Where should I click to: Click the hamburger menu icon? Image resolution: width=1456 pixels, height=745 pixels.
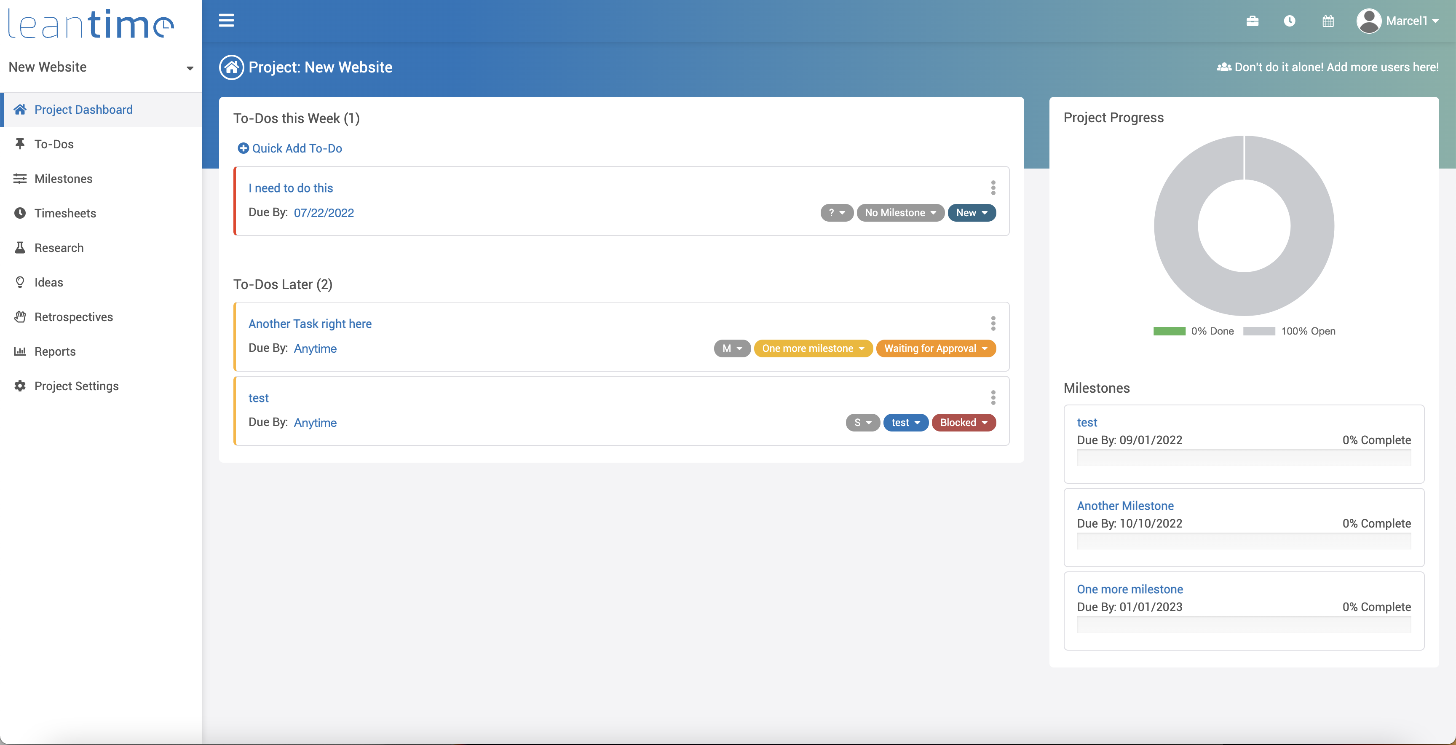[226, 21]
